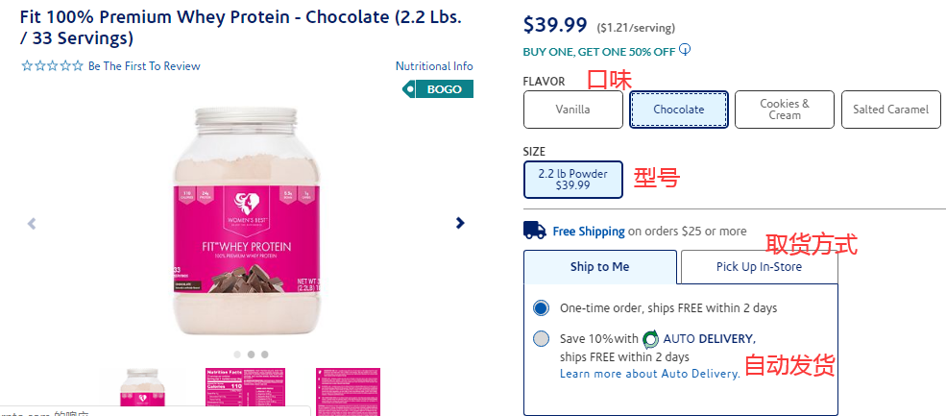Click the Auto Delivery circular logo

coord(650,338)
